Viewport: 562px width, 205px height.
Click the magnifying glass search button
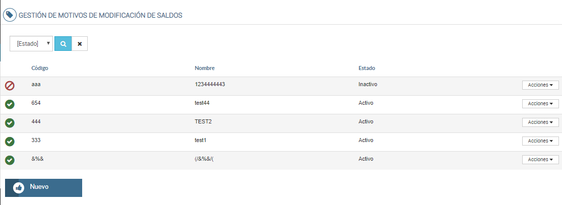(63, 44)
